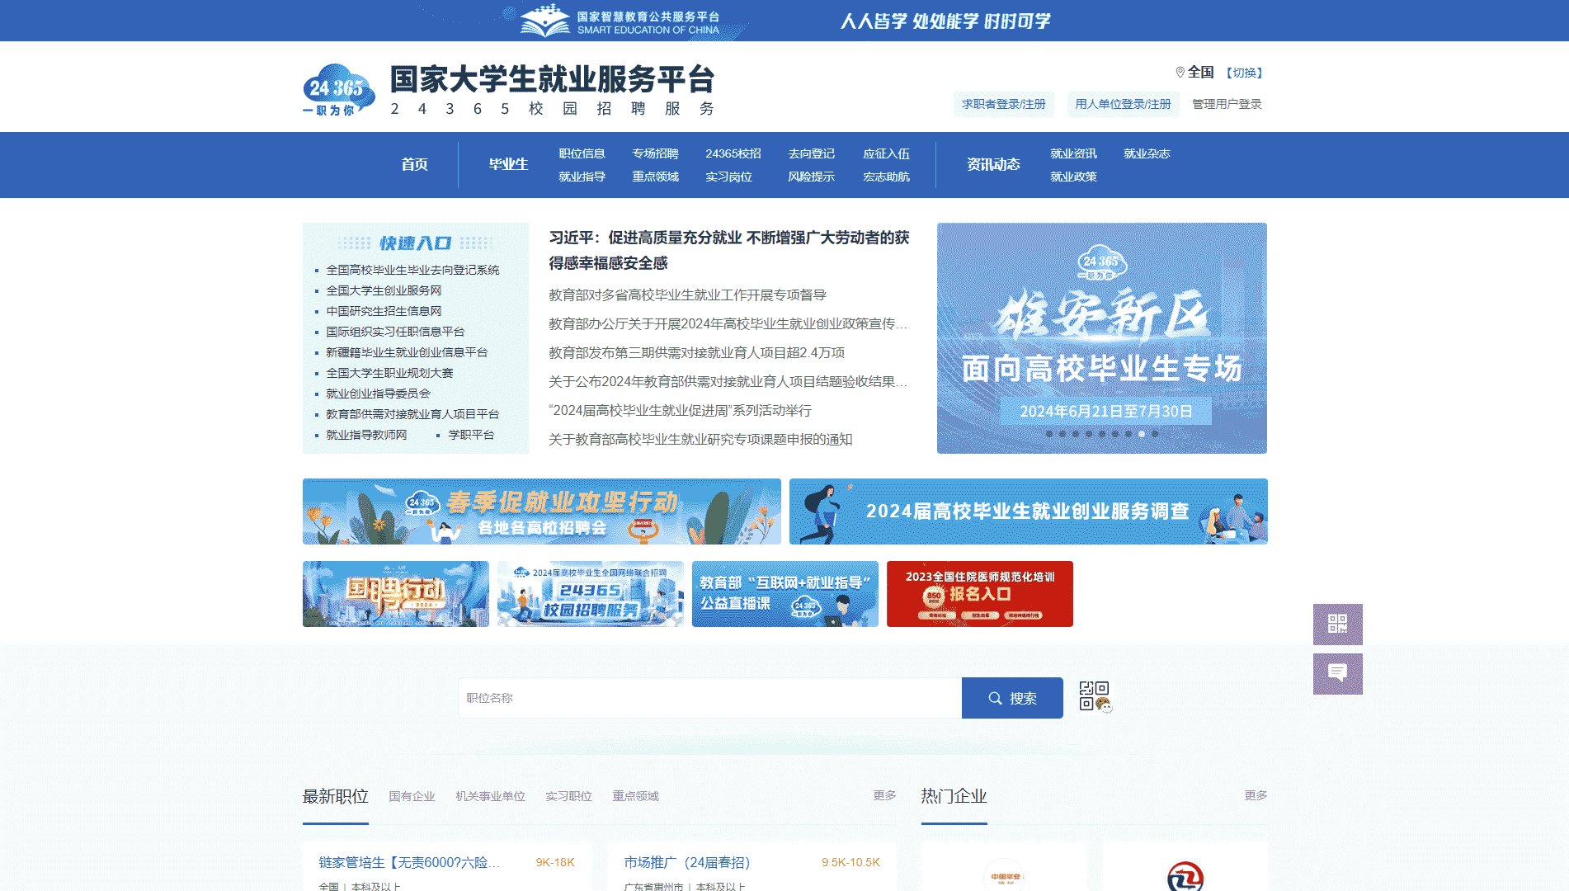The height and width of the screenshot is (891, 1569).
Task: Open 全国高校毕业生毕业去向登记系统 quick link
Action: click(x=412, y=270)
